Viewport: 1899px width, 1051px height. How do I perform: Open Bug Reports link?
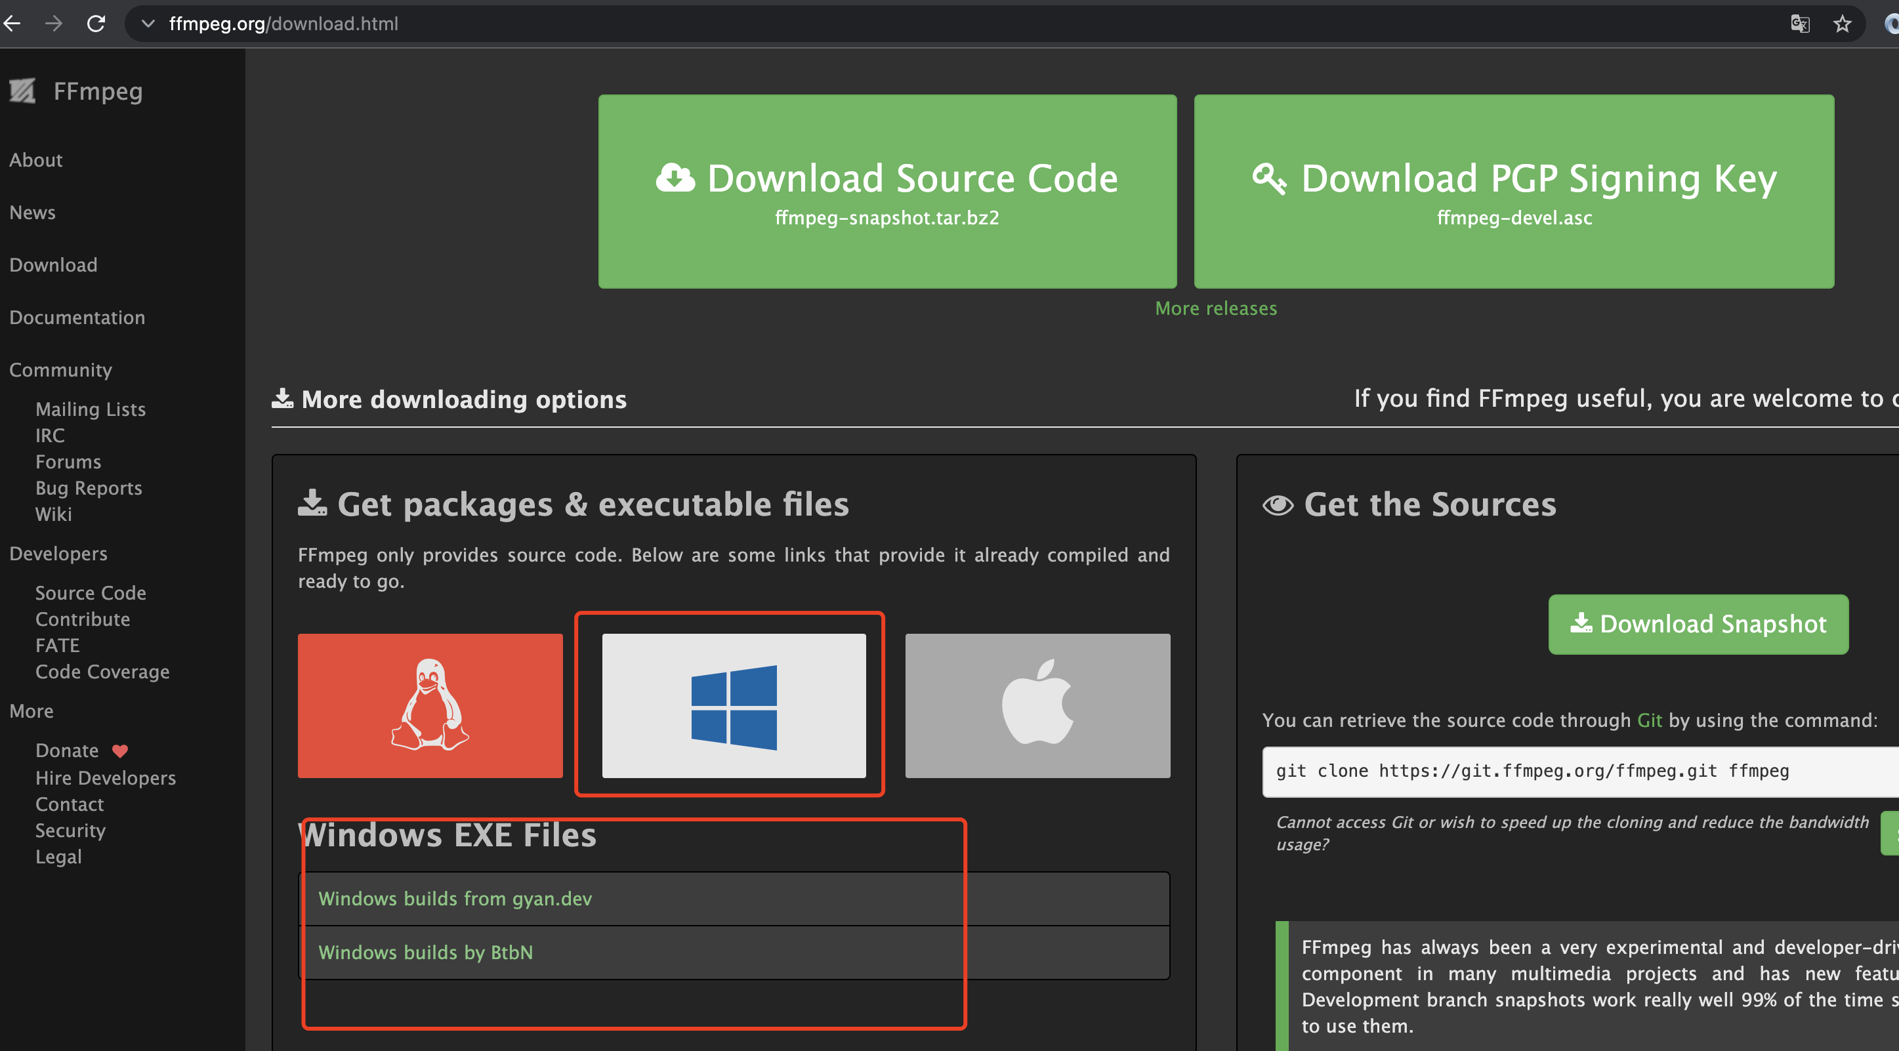89,488
